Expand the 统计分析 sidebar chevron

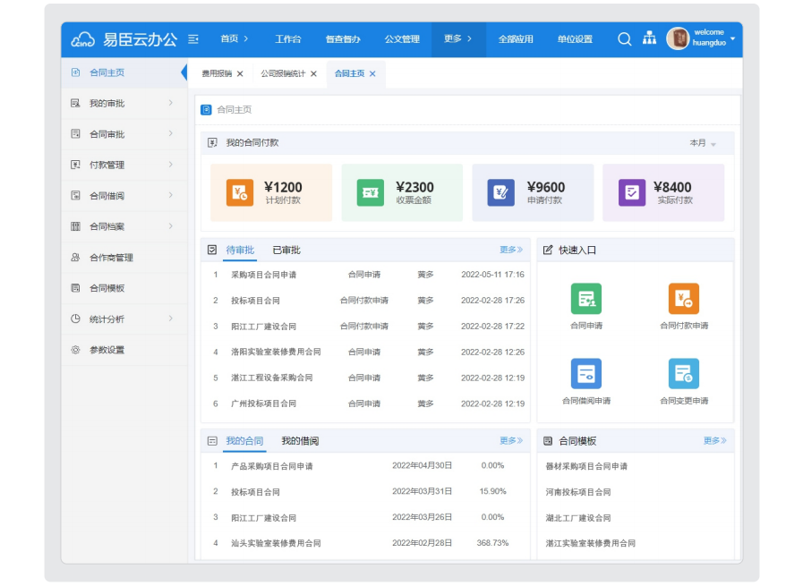pos(170,318)
